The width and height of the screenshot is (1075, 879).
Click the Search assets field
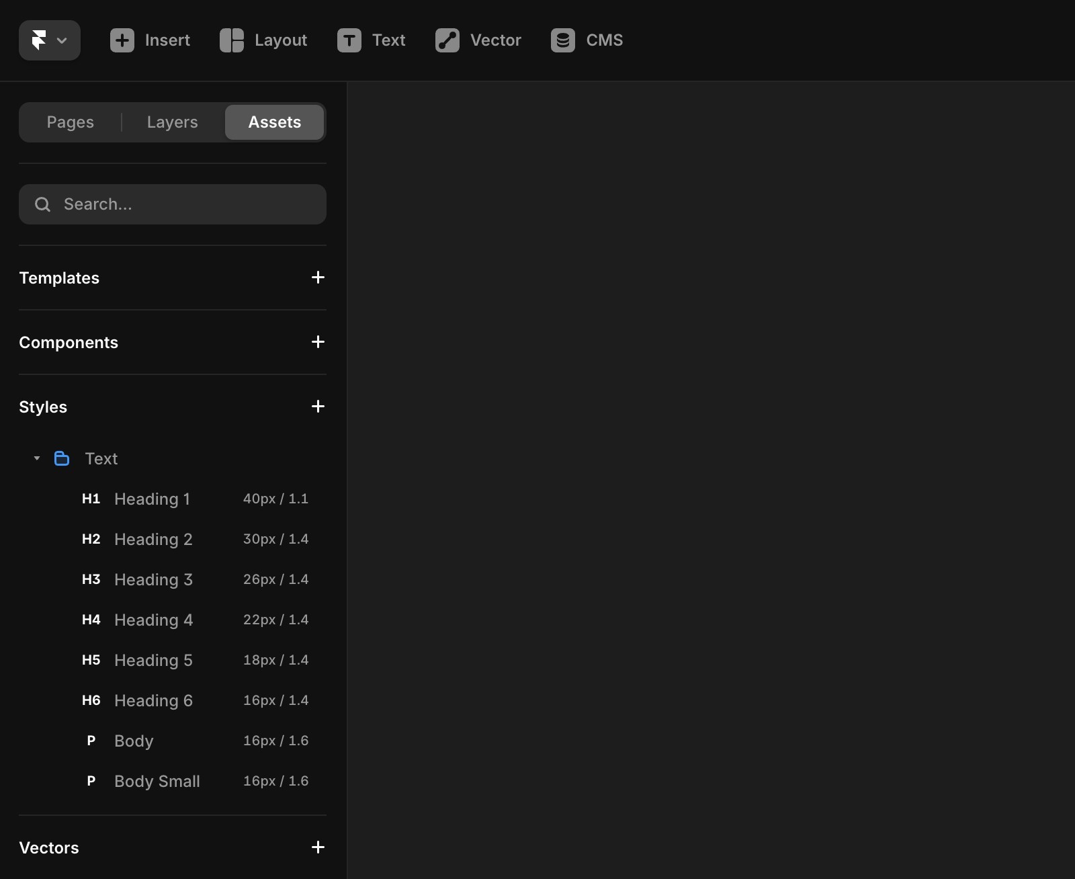173,204
